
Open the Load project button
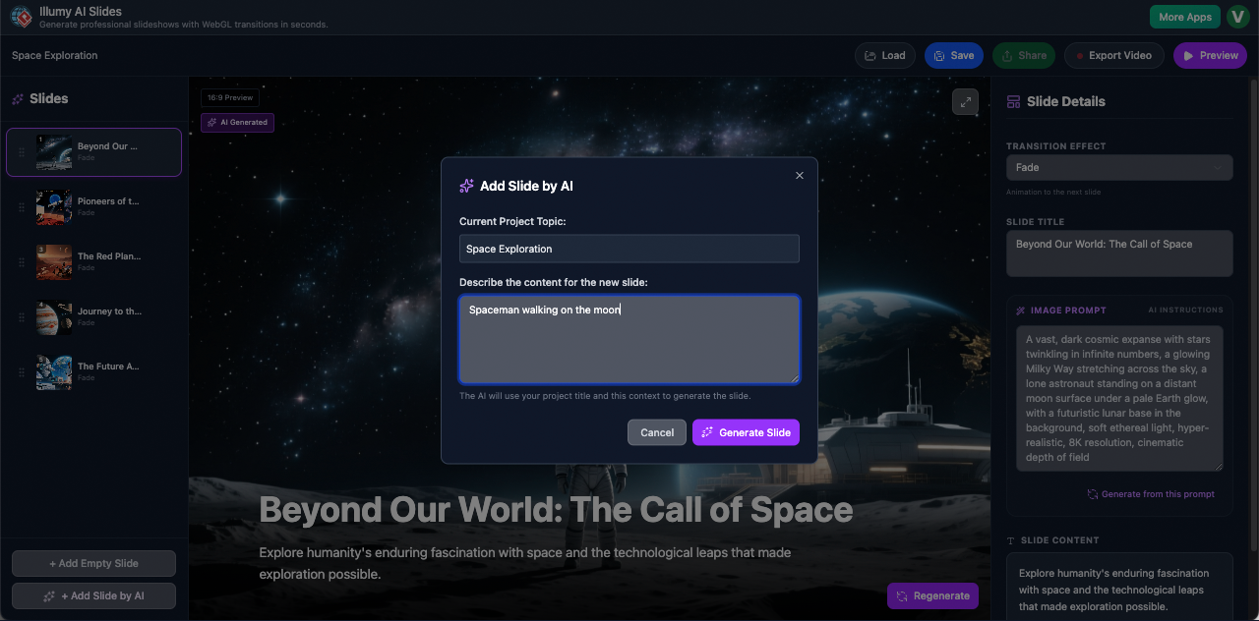[884, 56]
